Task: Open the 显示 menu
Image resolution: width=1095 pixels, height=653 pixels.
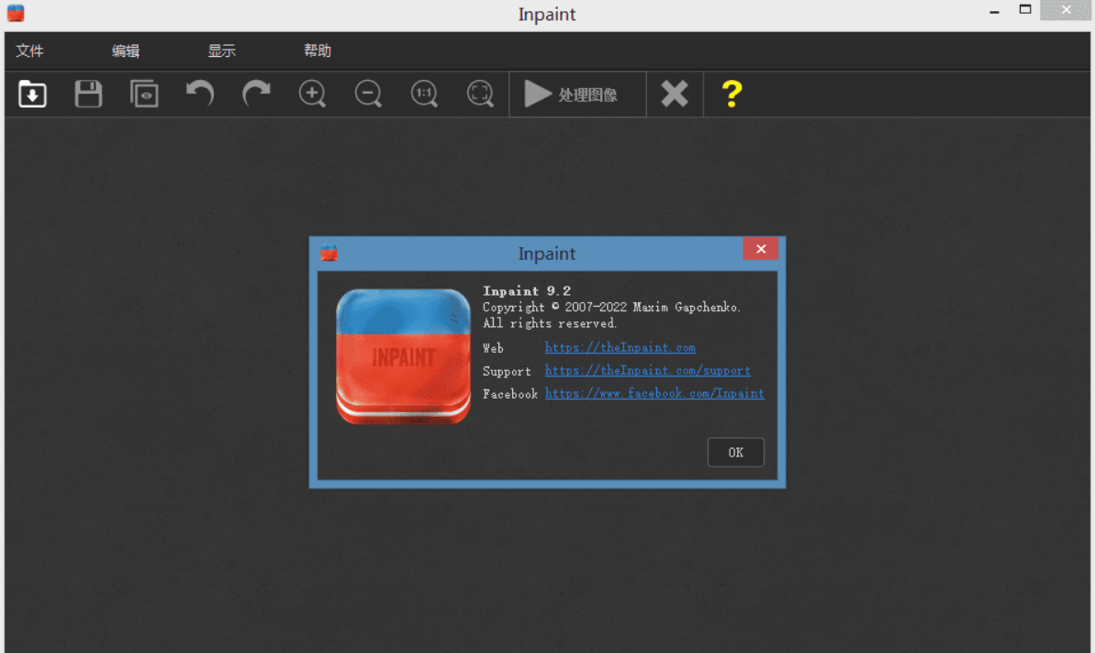Action: 221,51
